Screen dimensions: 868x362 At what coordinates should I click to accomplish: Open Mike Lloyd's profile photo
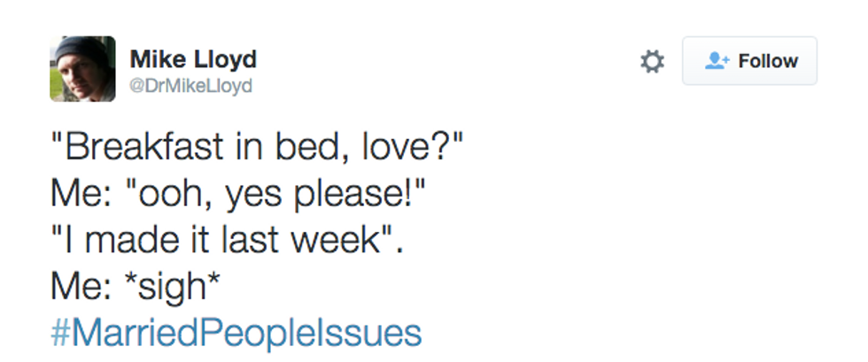coord(82,69)
